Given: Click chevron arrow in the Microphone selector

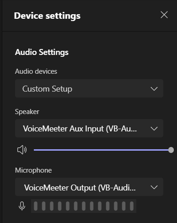Looking at the screenshot, I should (154, 187).
